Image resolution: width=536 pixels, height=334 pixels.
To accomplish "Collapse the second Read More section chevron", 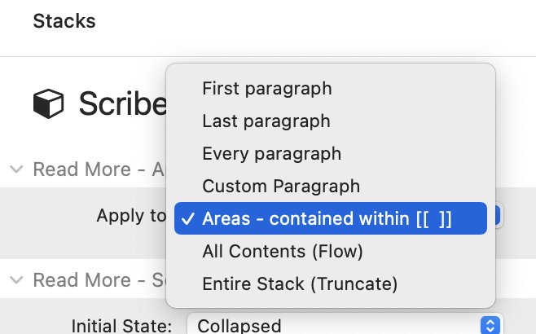I will click(16, 280).
